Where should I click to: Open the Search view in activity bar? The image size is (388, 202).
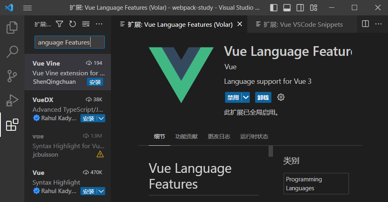(12, 51)
